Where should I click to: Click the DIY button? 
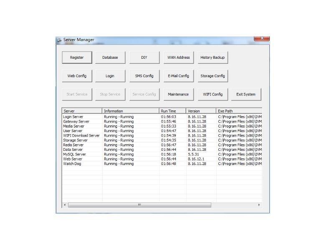coord(144,57)
